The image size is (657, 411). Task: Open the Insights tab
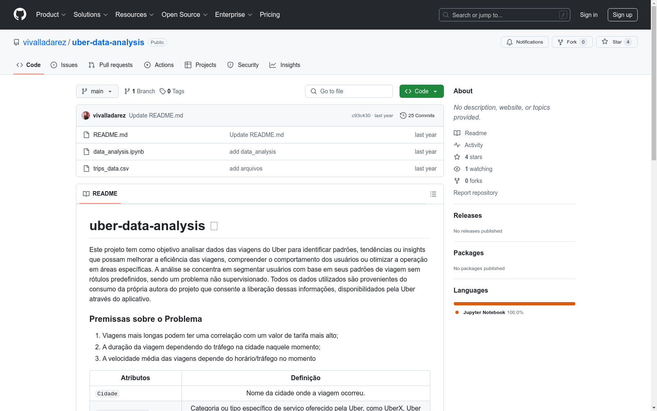click(x=285, y=65)
